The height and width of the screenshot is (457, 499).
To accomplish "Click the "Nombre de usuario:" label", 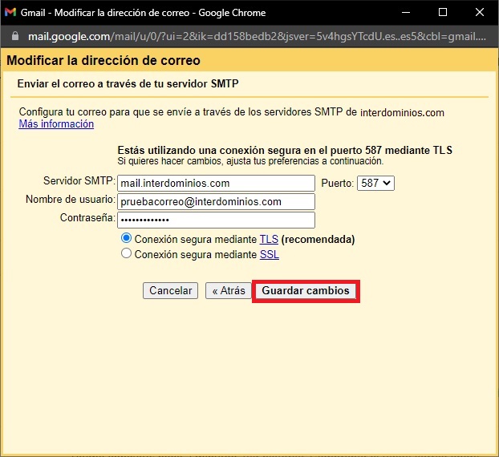I will point(71,199).
